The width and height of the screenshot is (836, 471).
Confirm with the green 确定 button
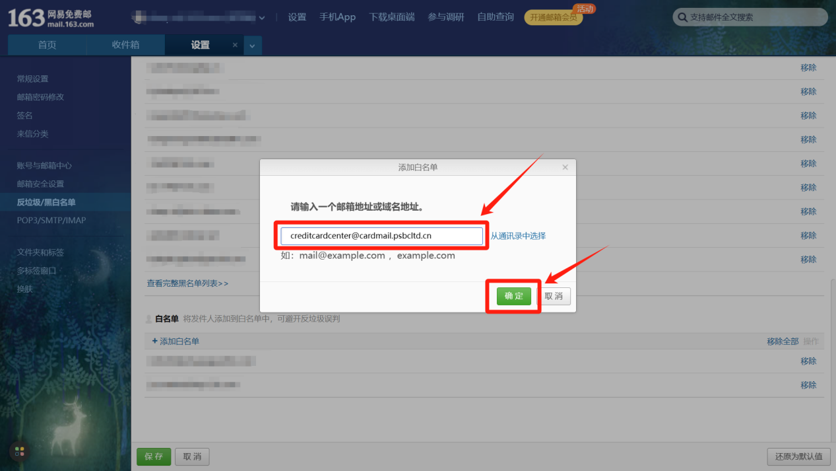coord(514,296)
